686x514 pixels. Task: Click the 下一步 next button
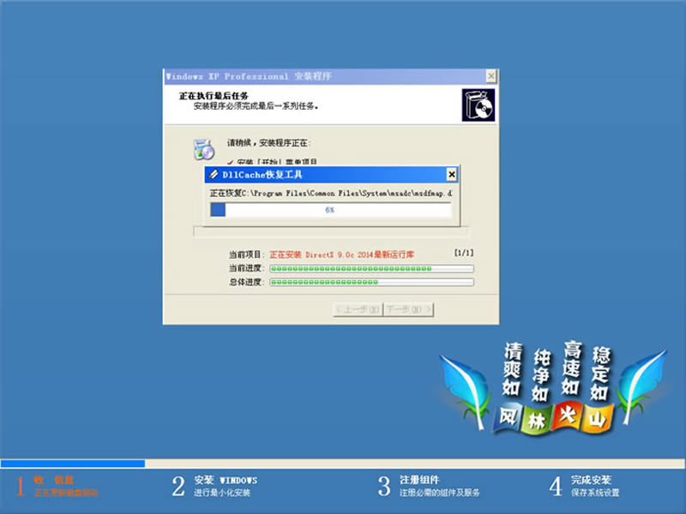coord(409,309)
